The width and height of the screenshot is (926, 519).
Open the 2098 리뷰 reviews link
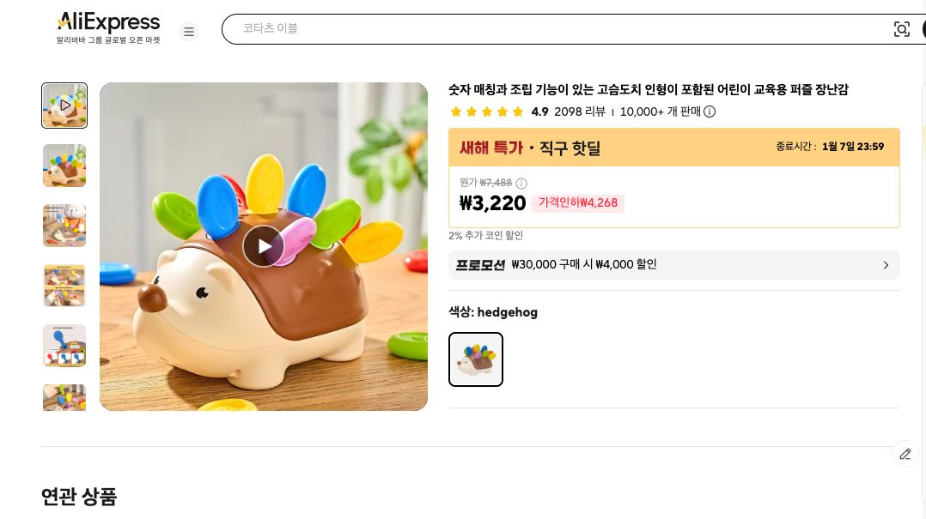point(580,112)
